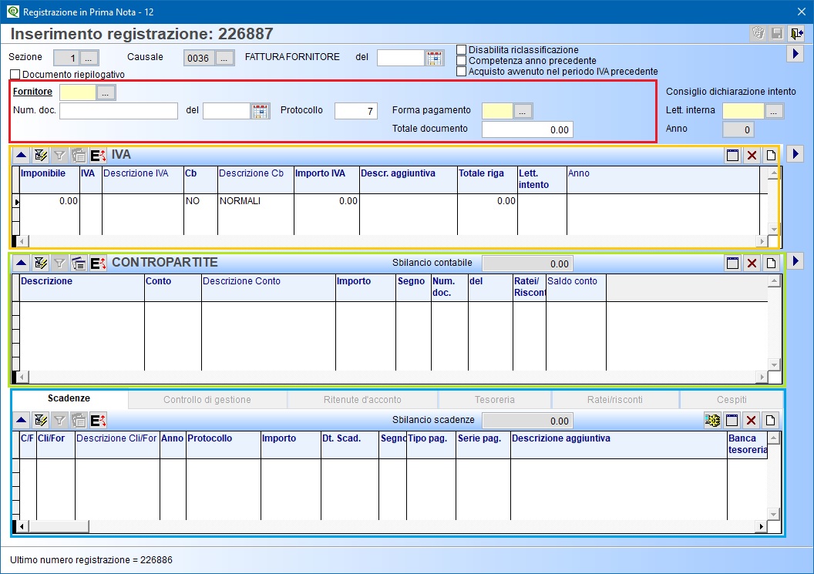Click the underlined Fornitore label link
This screenshot has height=574, width=814.
32,92
